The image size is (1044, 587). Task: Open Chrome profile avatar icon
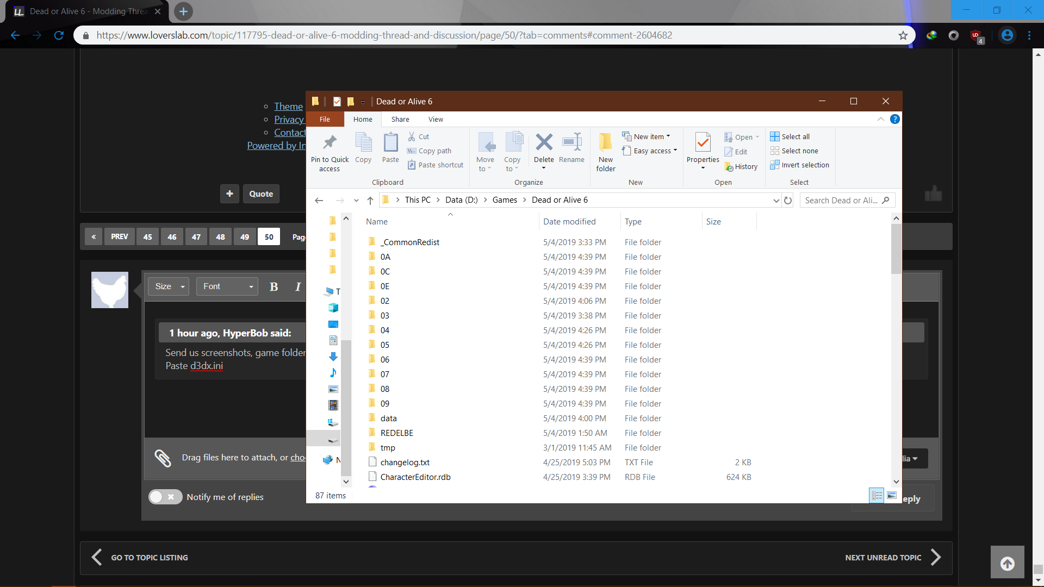pyautogui.click(x=1007, y=35)
